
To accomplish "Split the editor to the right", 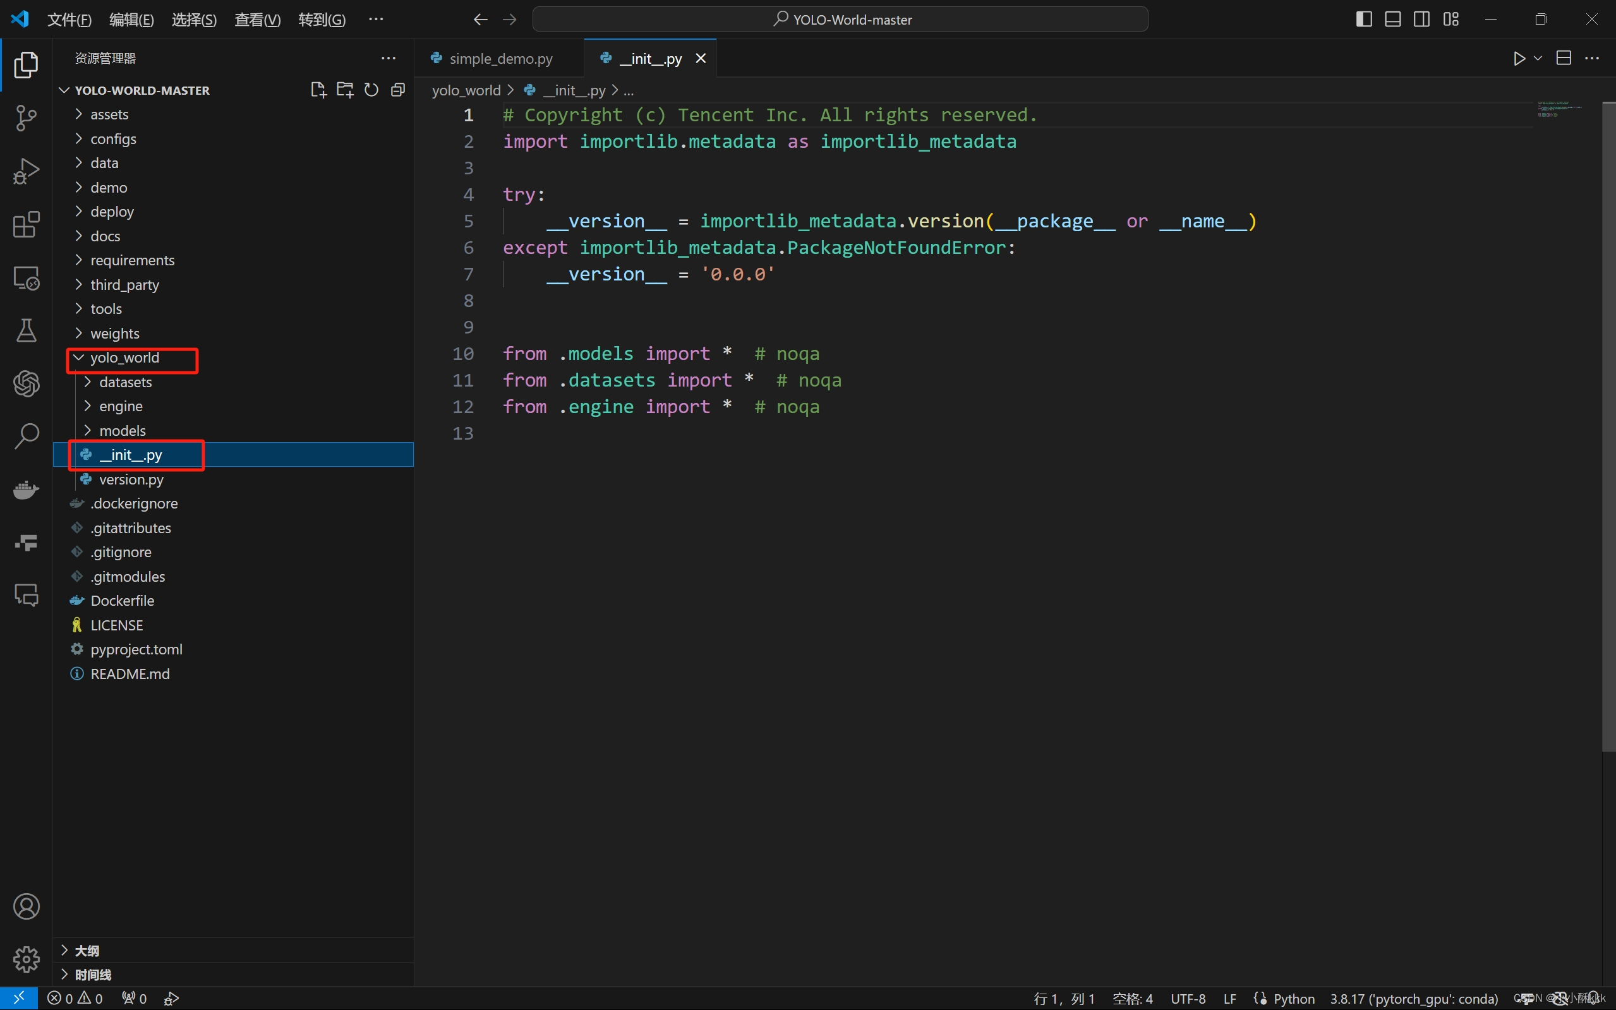I will 1563,58.
